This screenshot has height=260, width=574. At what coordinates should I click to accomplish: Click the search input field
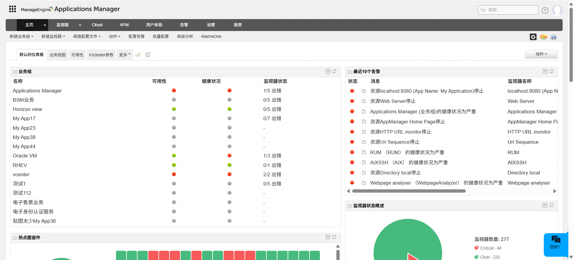(508, 10)
